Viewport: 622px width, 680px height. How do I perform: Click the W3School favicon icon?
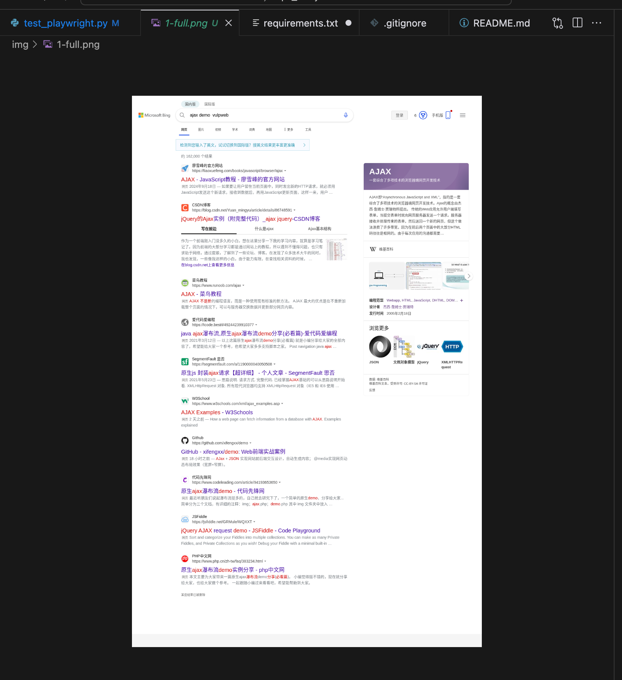pos(185,401)
